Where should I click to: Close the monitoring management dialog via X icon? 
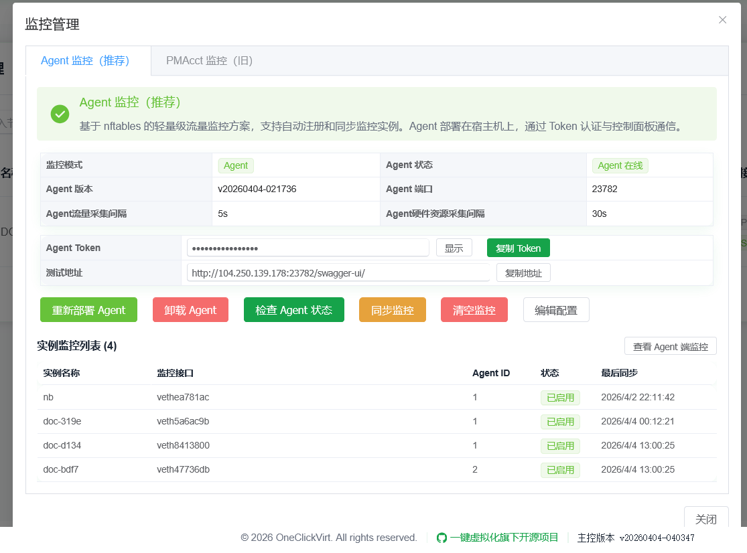(x=722, y=20)
